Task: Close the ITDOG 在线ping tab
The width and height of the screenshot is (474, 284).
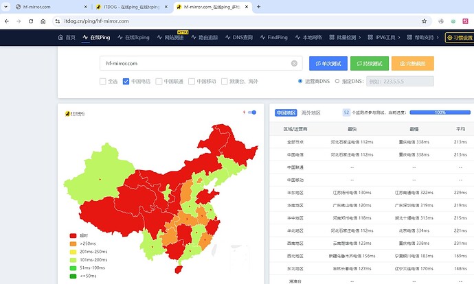Action: coord(166,7)
